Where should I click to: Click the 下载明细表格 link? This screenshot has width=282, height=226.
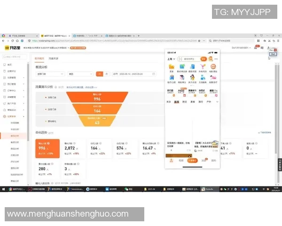pos(265,132)
